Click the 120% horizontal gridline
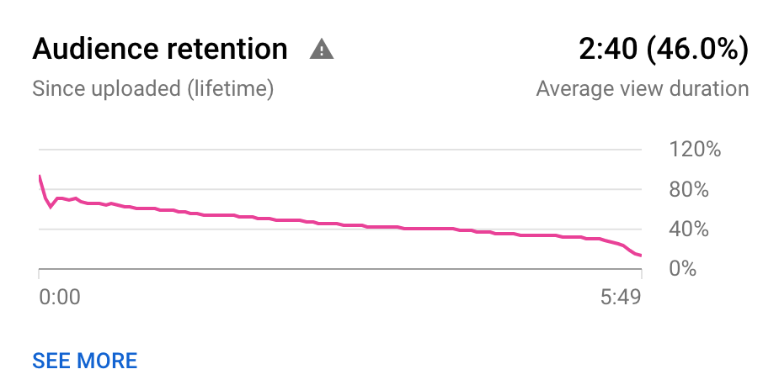This screenshot has width=763, height=385. coord(340,150)
